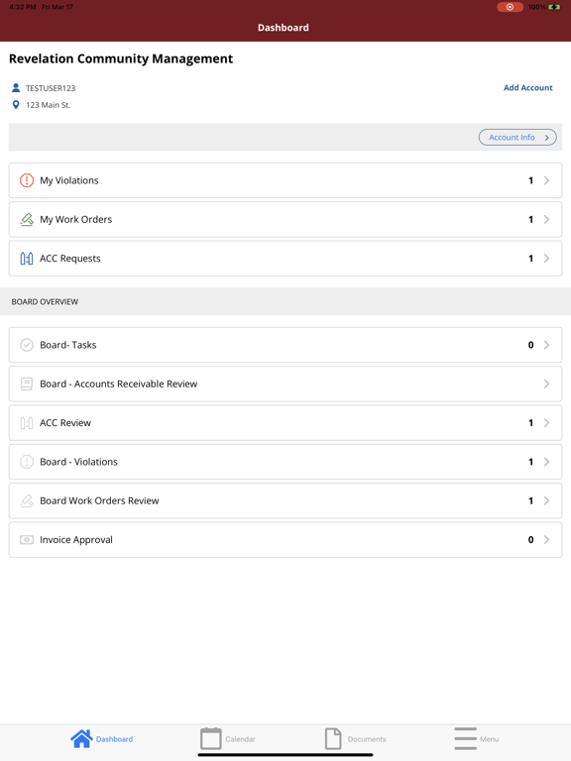This screenshot has width=571, height=761.
Task: Click the My Violations alert icon
Action: pyautogui.click(x=27, y=180)
